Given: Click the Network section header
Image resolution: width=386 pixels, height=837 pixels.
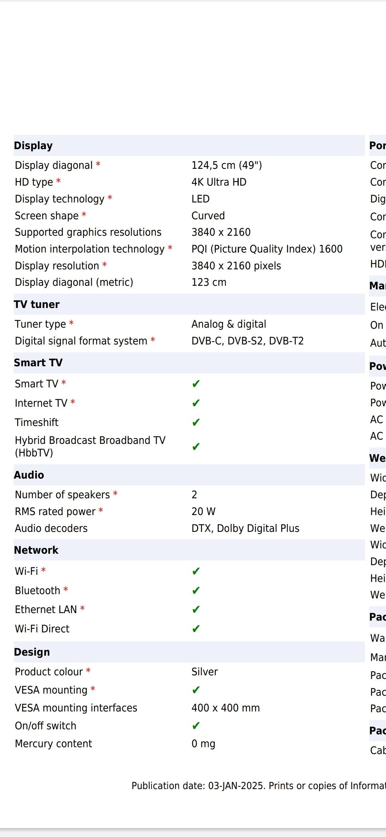Looking at the screenshot, I should (x=36, y=550).
